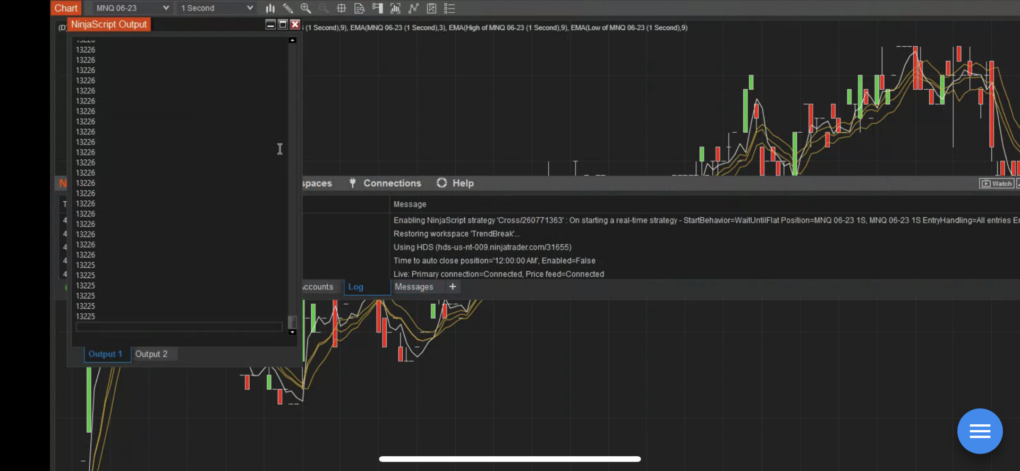Select the Accounts tab
The width and height of the screenshot is (1020, 471).
(318, 287)
